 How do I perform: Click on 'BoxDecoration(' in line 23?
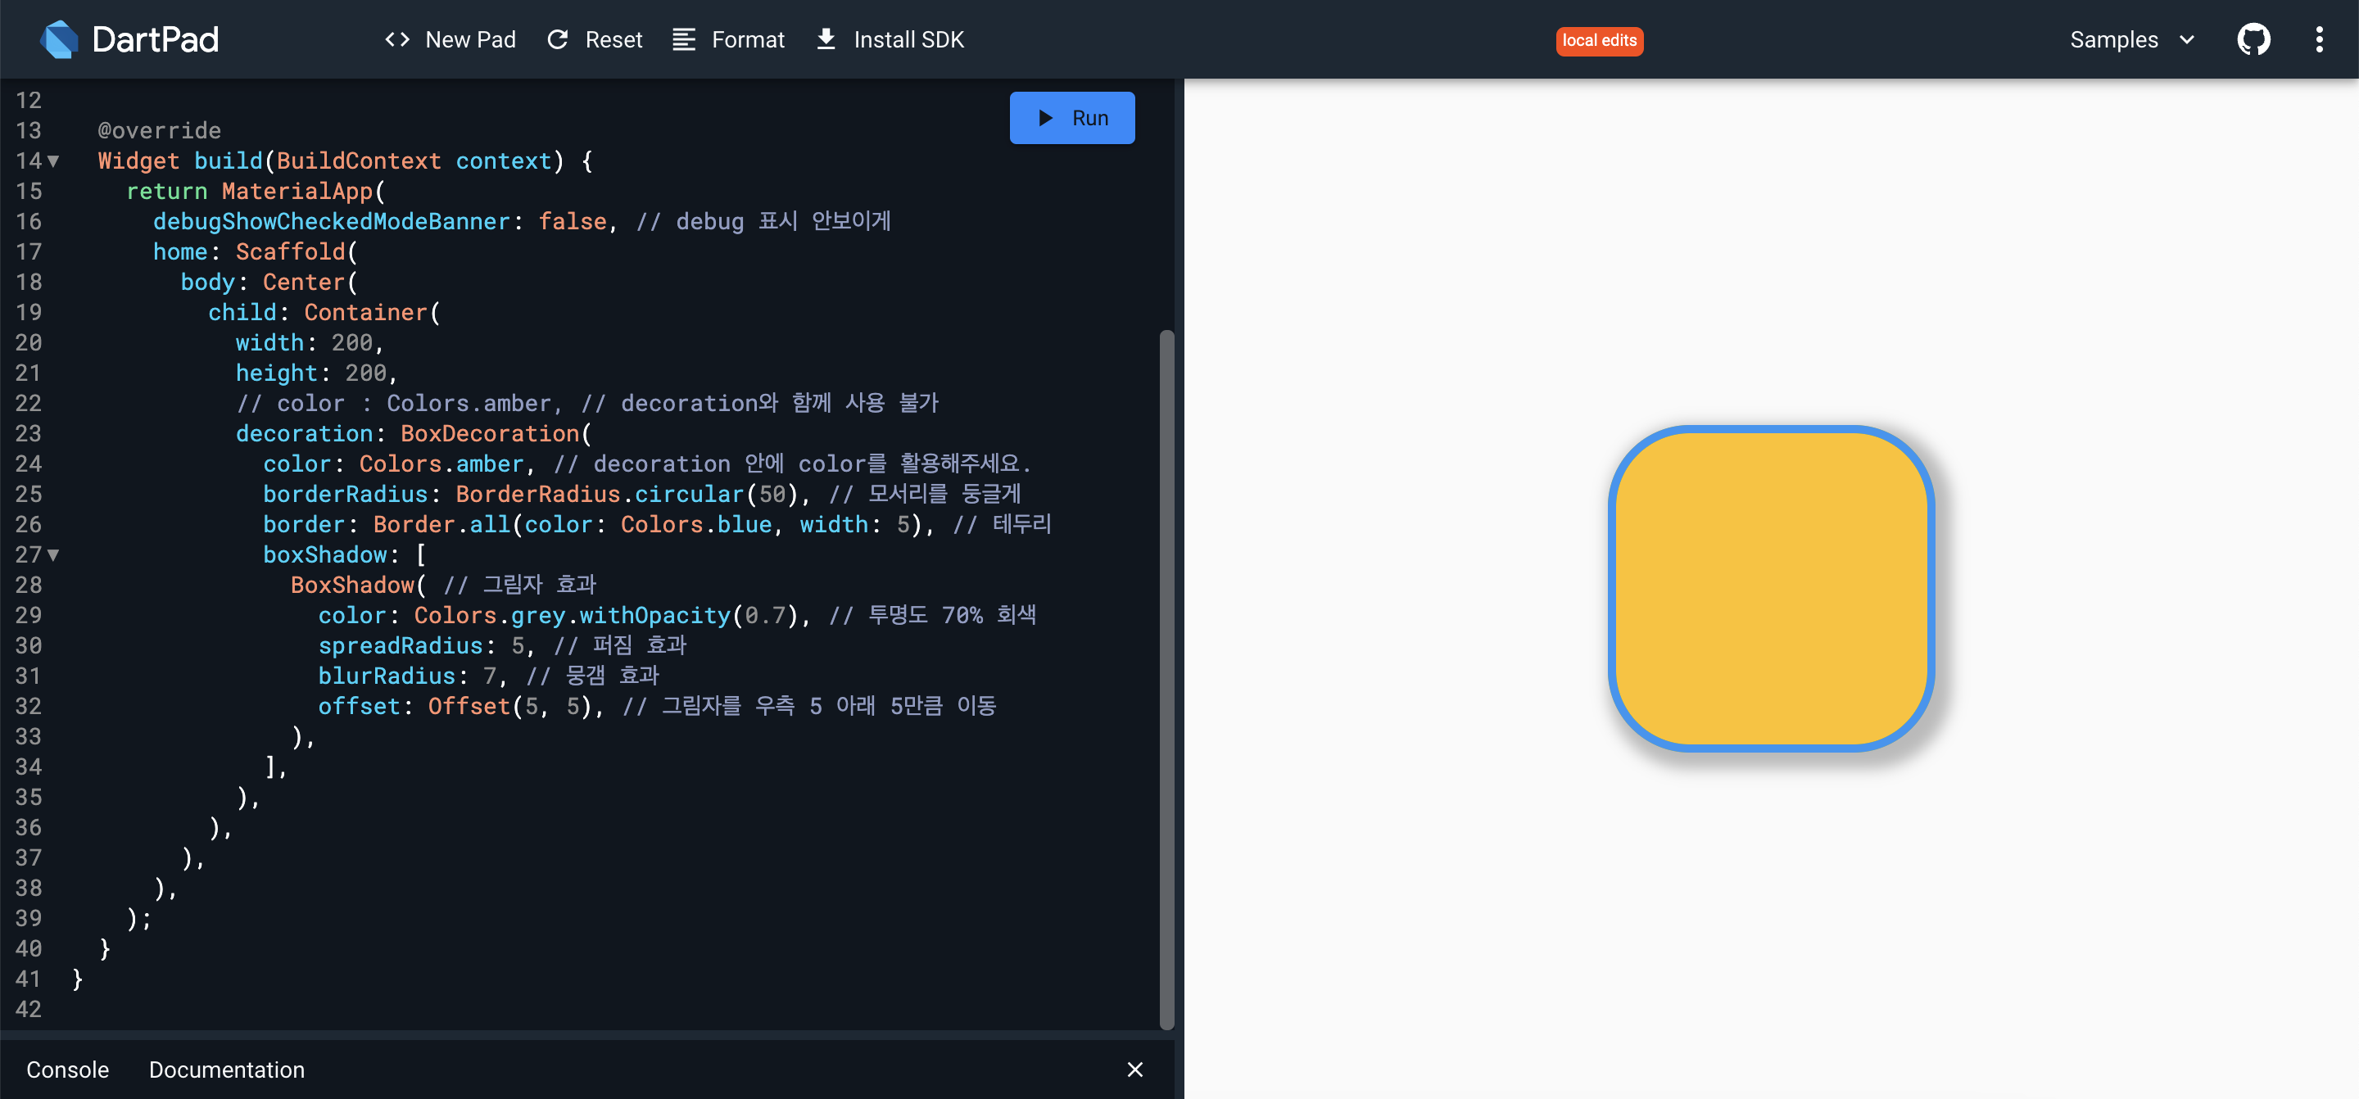(496, 434)
